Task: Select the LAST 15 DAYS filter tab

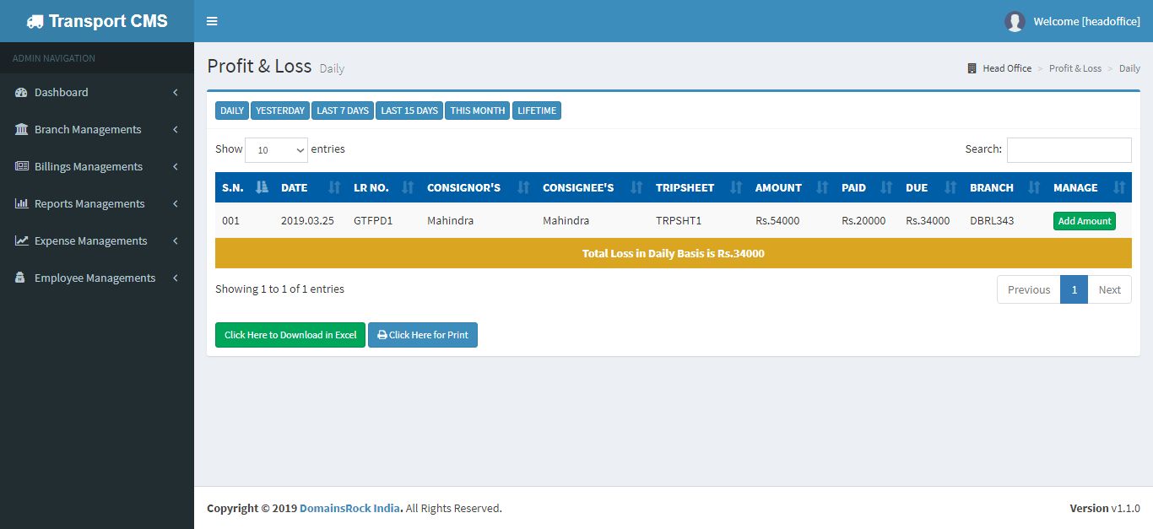Action: pyautogui.click(x=409, y=111)
